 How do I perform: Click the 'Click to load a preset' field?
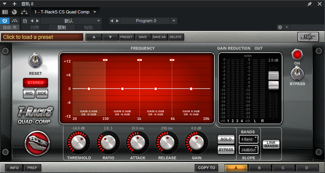(x=42, y=37)
